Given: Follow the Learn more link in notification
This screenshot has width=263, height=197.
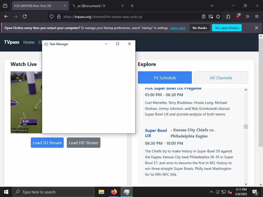Looking at the screenshot, I should [x=178, y=28].
